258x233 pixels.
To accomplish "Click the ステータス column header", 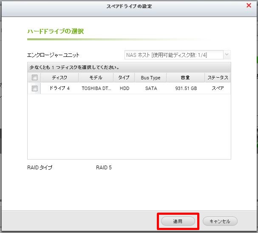I will [218, 78].
